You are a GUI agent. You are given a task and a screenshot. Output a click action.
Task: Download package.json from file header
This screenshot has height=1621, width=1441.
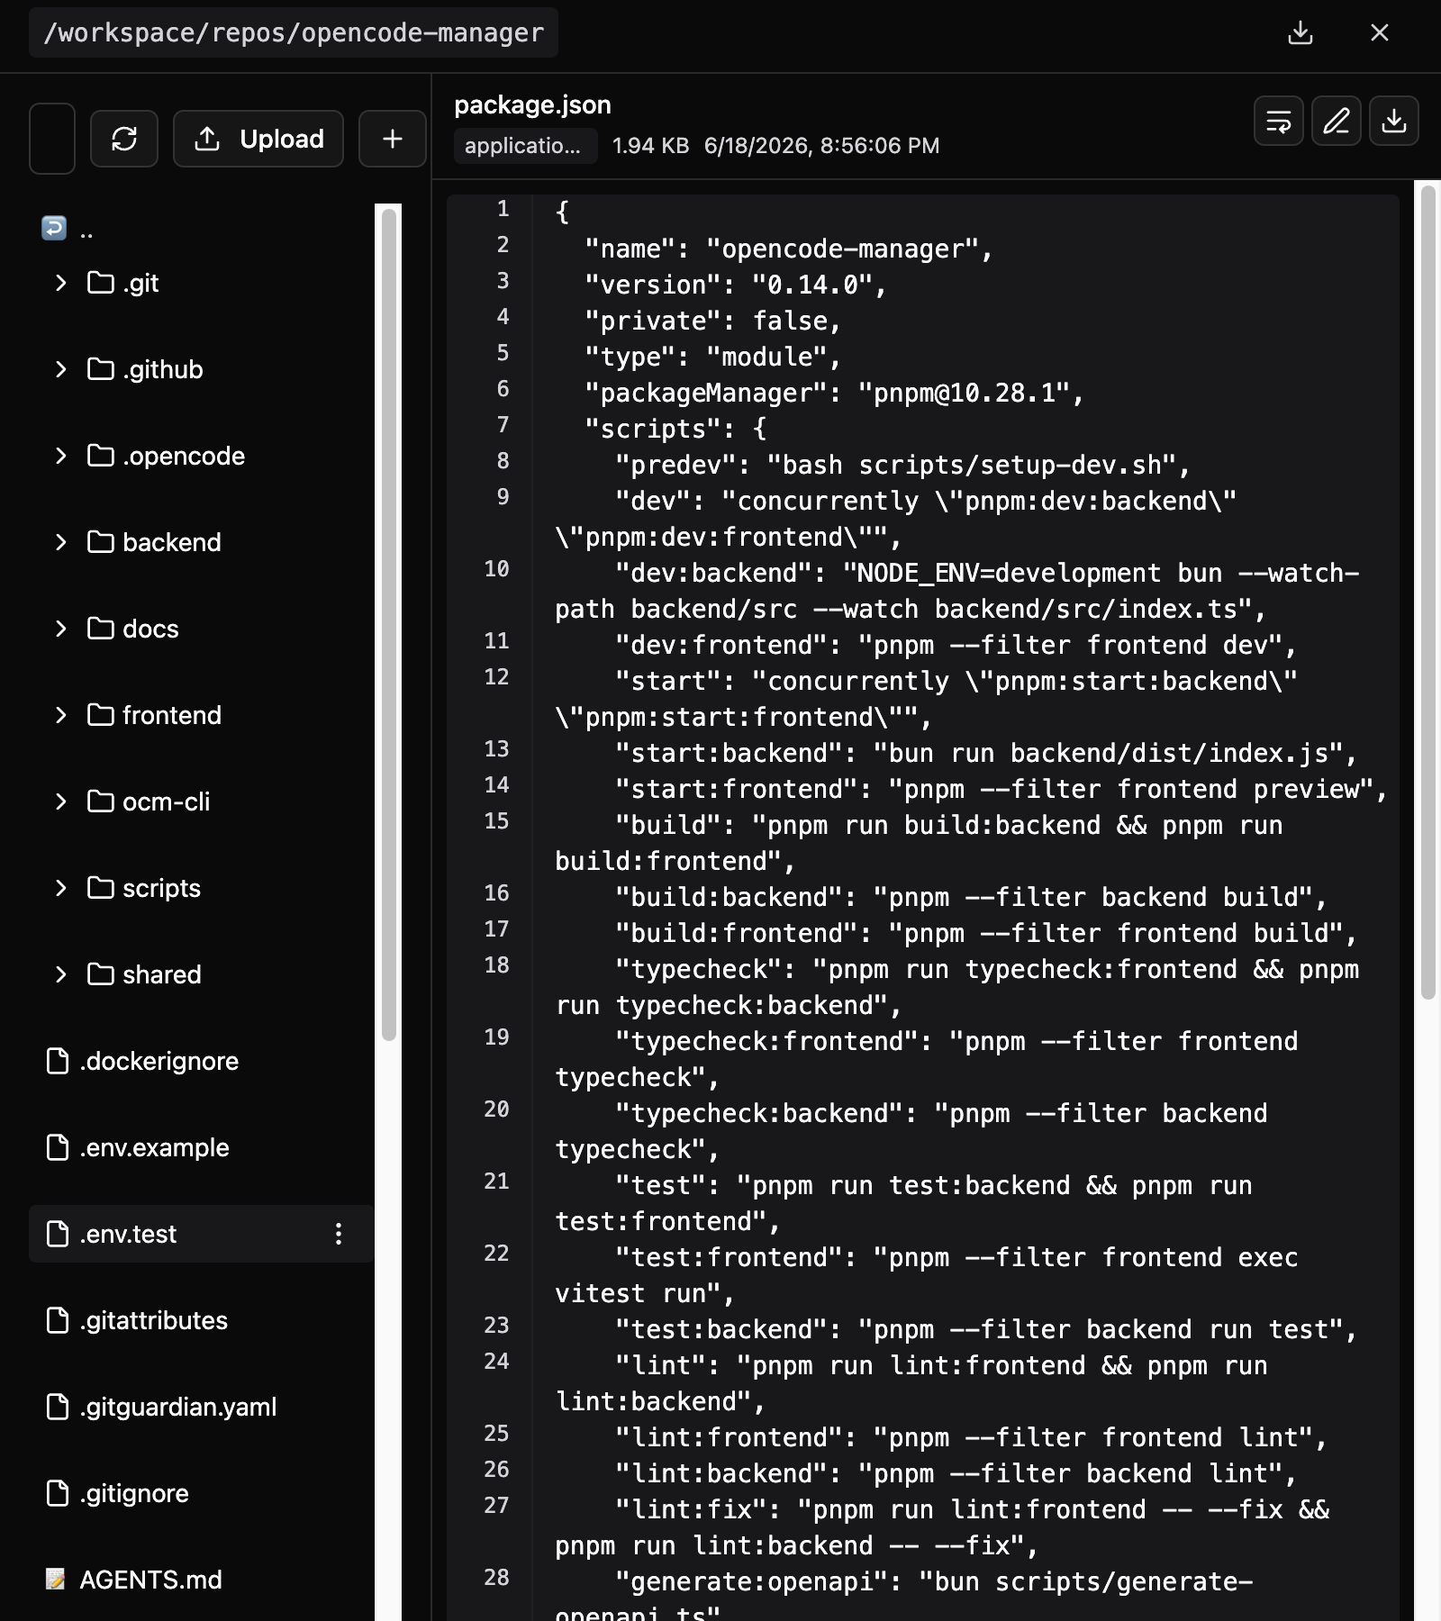pyautogui.click(x=1394, y=121)
